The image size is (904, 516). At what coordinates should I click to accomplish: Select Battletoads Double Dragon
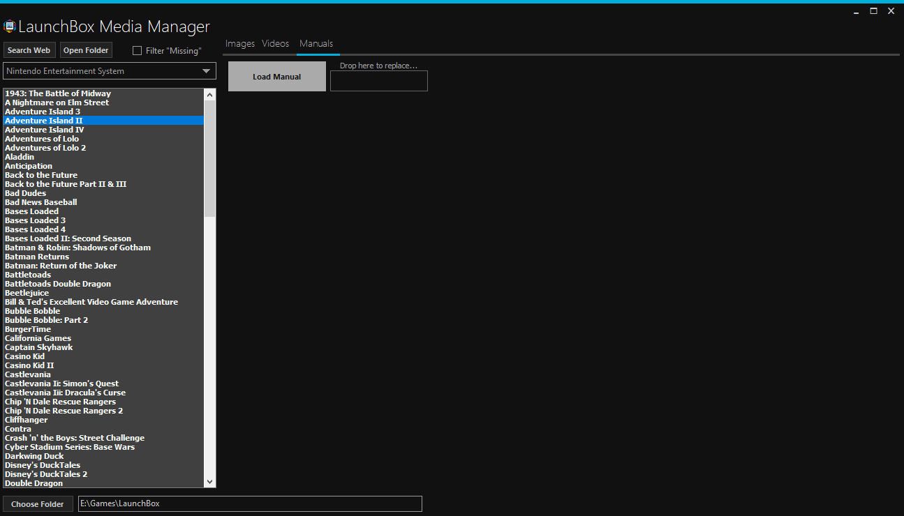[103, 284]
